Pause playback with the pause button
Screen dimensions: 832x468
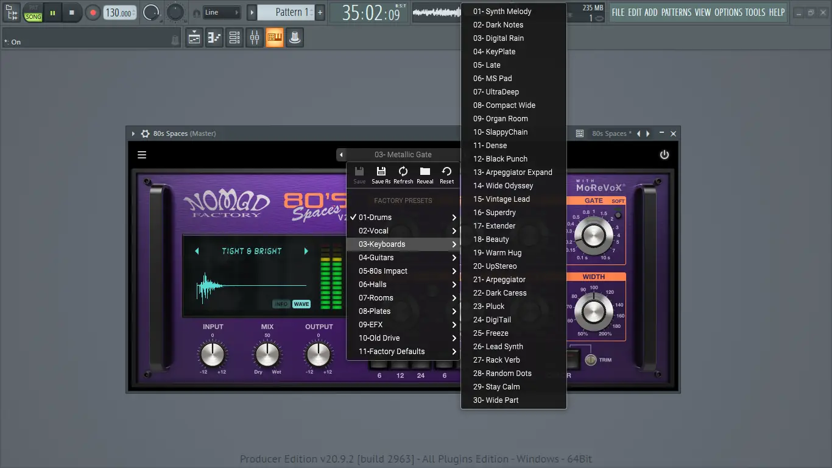click(x=52, y=12)
